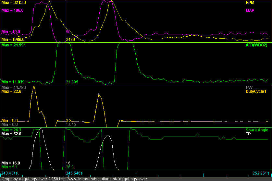Screen dimensions: 272x181
Task: Click the Spark Angle legend label
Action: [x=257, y=130]
